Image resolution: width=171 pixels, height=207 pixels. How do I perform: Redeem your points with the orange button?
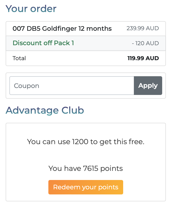[86, 187]
